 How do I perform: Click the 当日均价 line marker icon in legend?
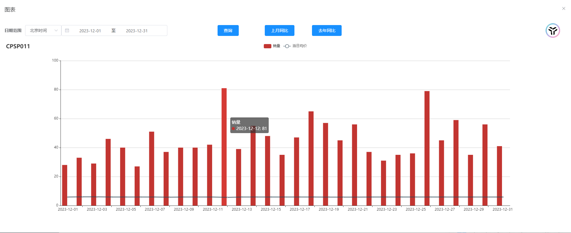coord(287,46)
